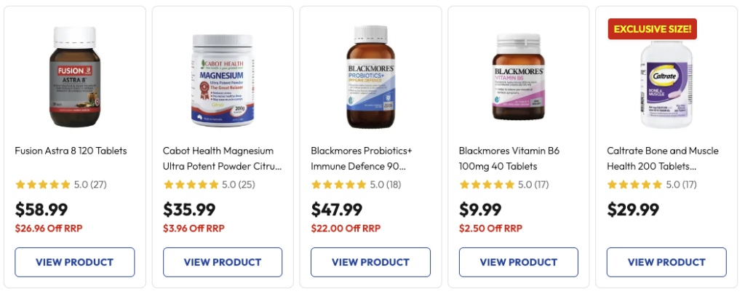This screenshot has height=294, width=745.
Task: Click the Fusion Astra 8 bottle image
Action: 75,77
